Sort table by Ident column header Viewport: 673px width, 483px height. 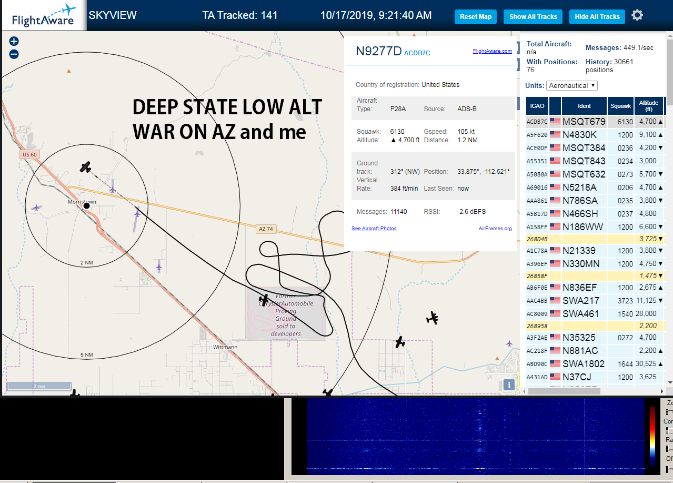click(585, 106)
